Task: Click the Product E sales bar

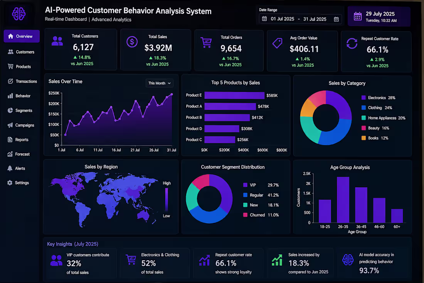Action: (x=234, y=95)
